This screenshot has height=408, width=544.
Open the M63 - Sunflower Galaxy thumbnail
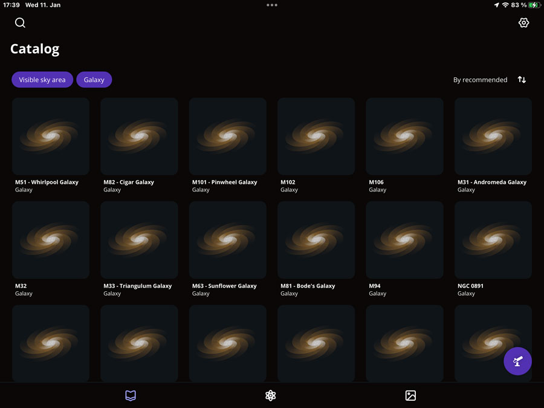click(x=228, y=240)
